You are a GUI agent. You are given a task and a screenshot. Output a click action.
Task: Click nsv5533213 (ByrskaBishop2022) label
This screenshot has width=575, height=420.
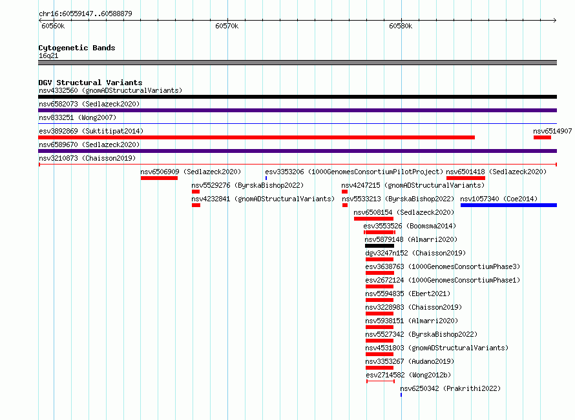[x=398, y=199]
